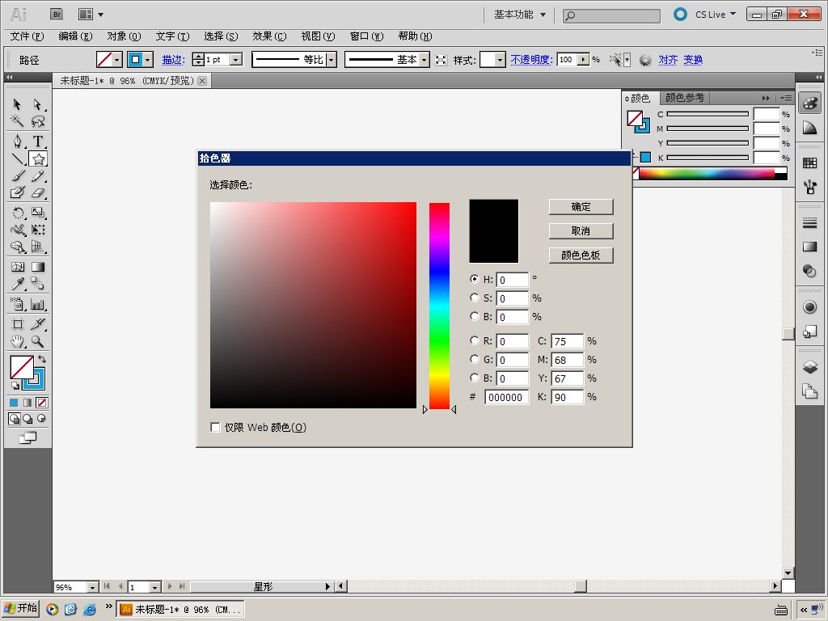Activate the Eyedropper tool
The image size is (828, 621).
(x=17, y=284)
